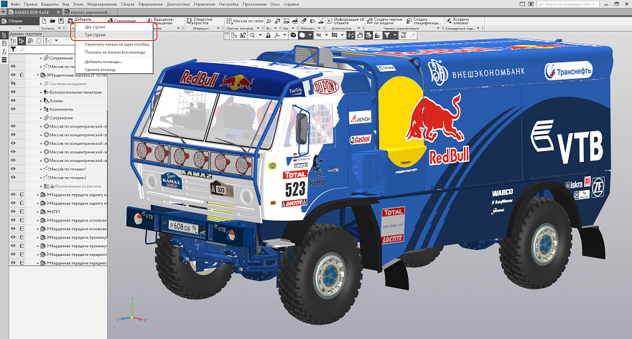The width and height of the screenshot is (632, 339).
Task: Open the Справка menu
Action: (292, 4)
